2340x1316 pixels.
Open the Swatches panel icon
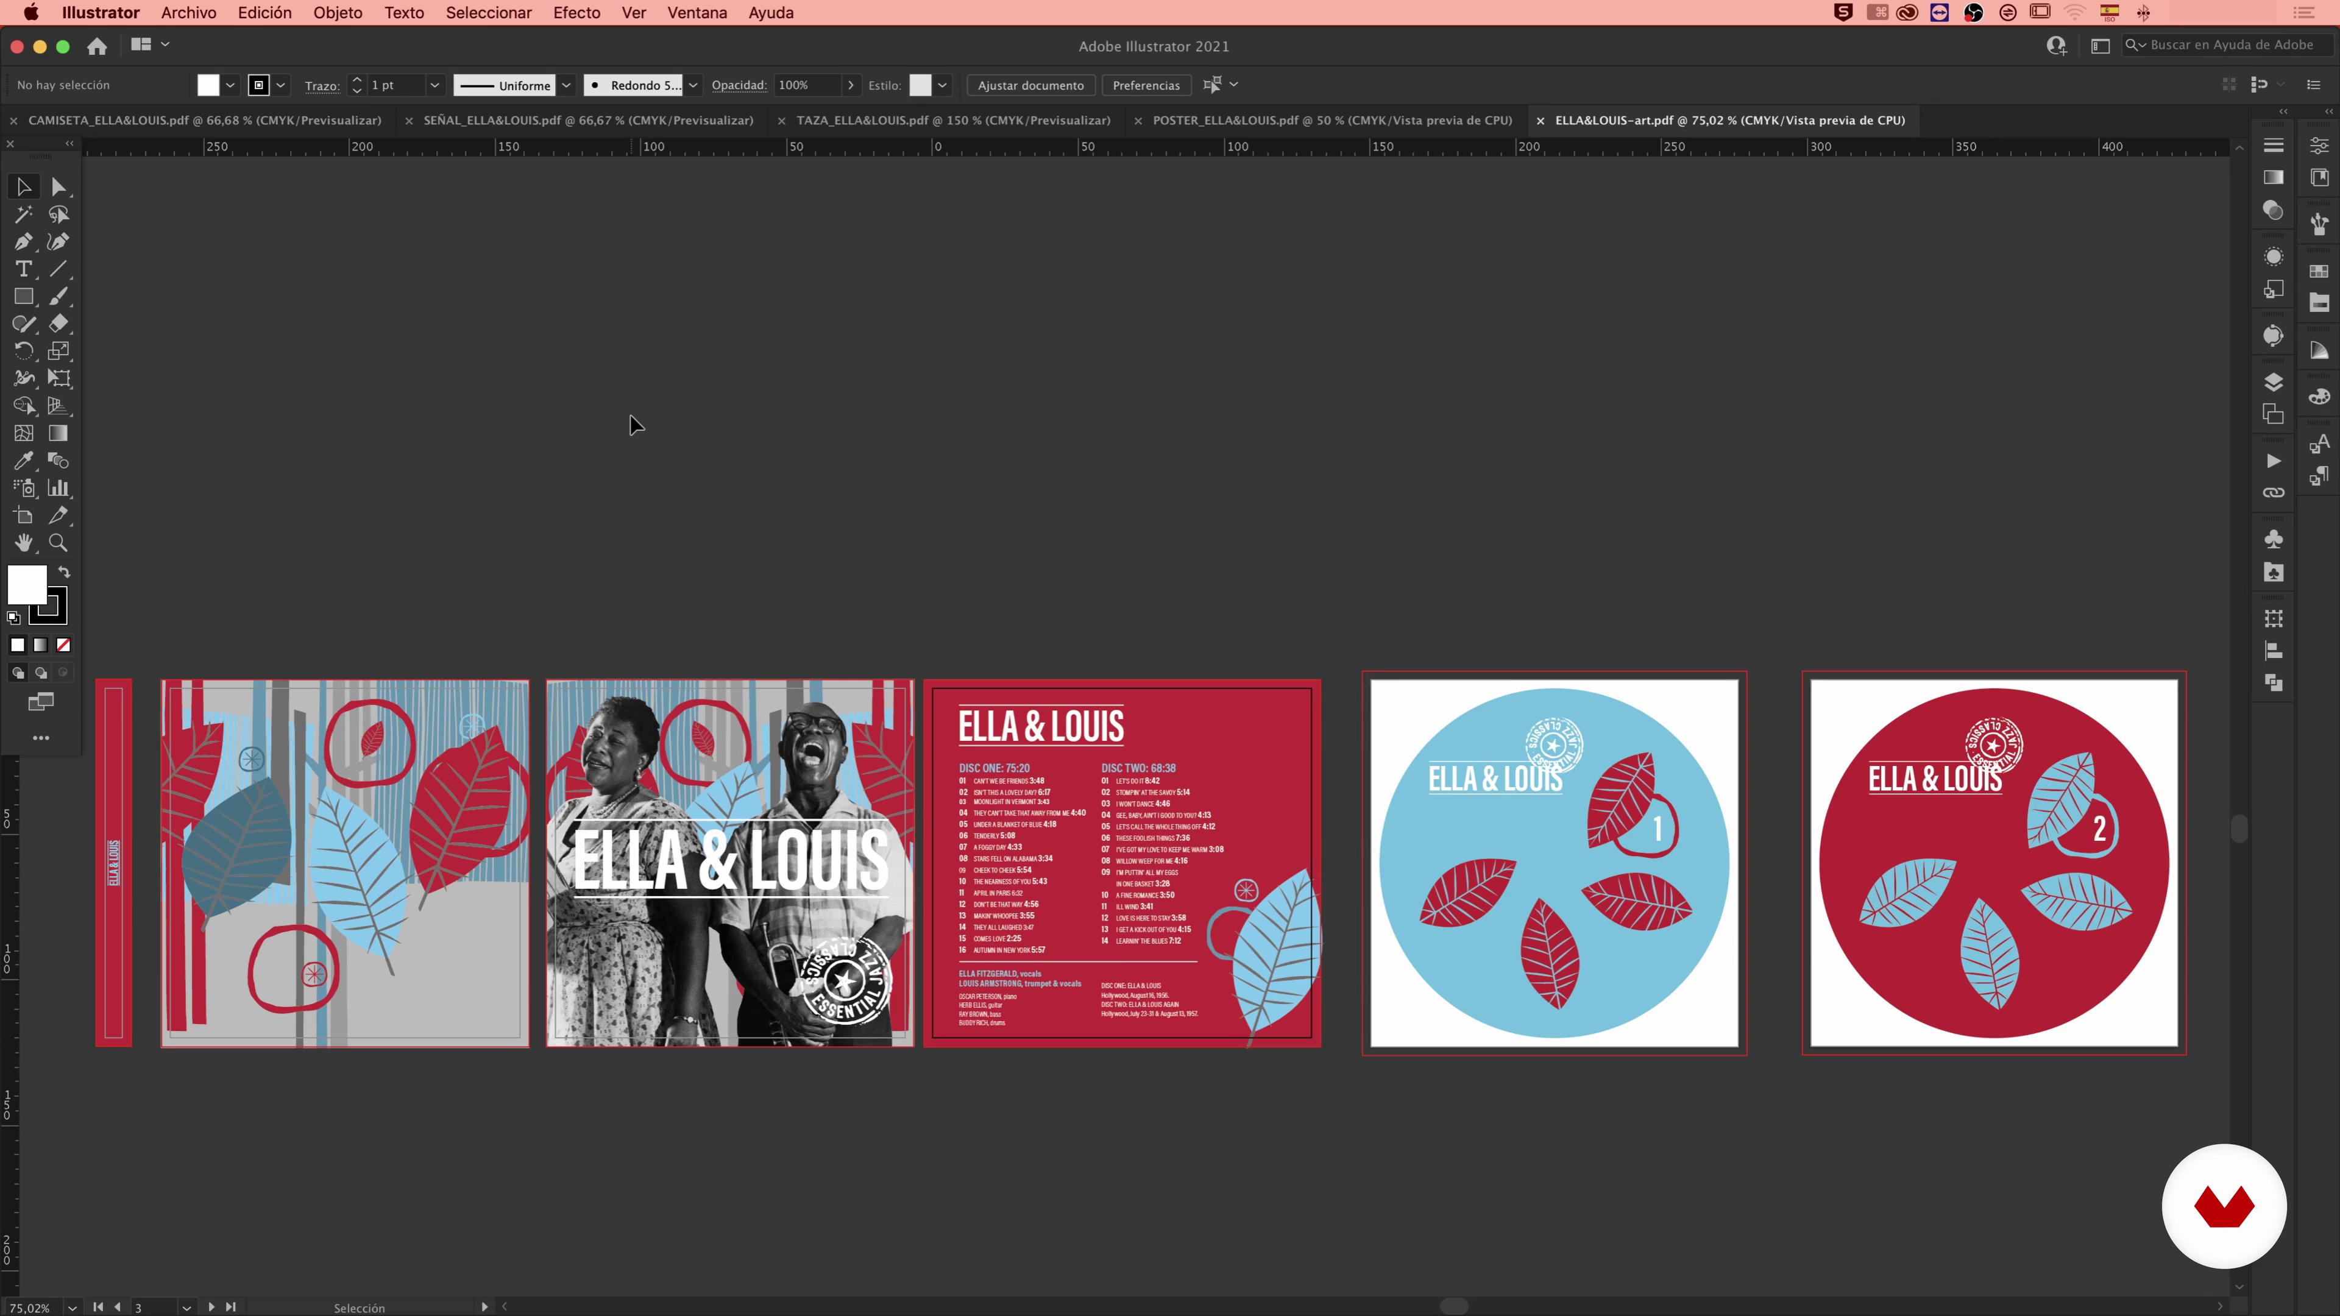click(2319, 271)
